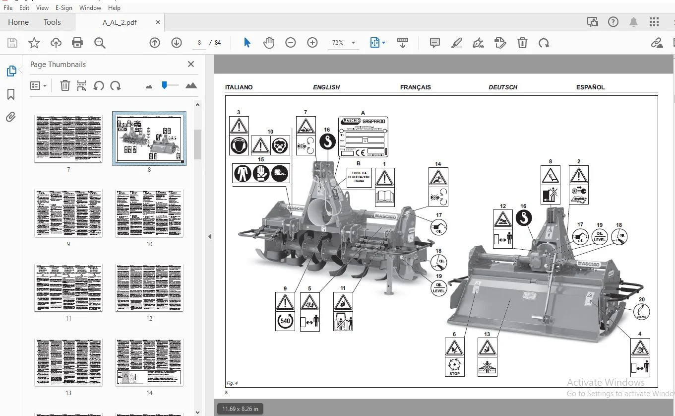Activate the hand pan tool

pyautogui.click(x=269, y=43)
